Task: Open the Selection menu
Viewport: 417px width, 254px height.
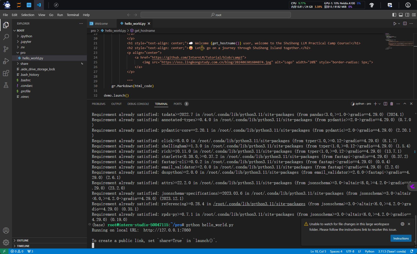Action: click(x=28, y=15)
